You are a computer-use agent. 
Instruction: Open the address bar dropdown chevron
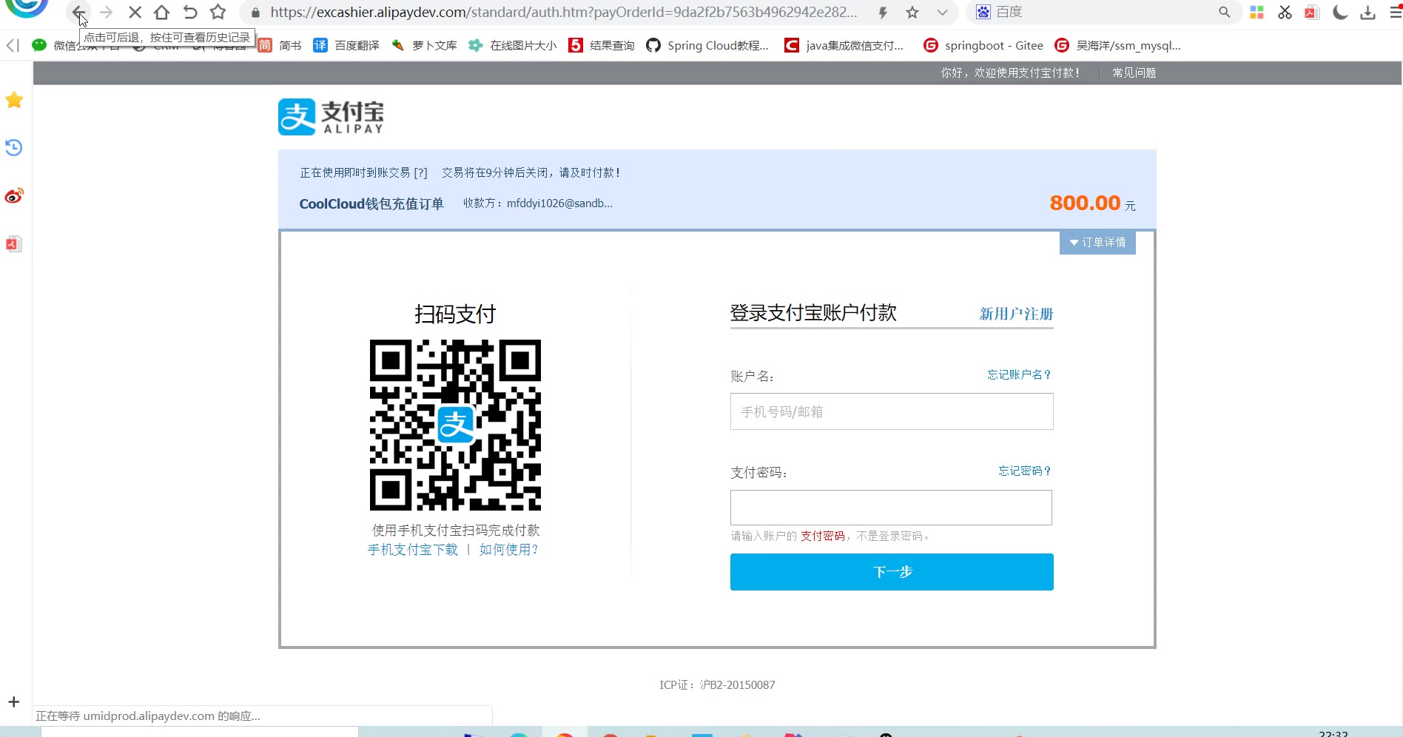[x=942, y=13]
